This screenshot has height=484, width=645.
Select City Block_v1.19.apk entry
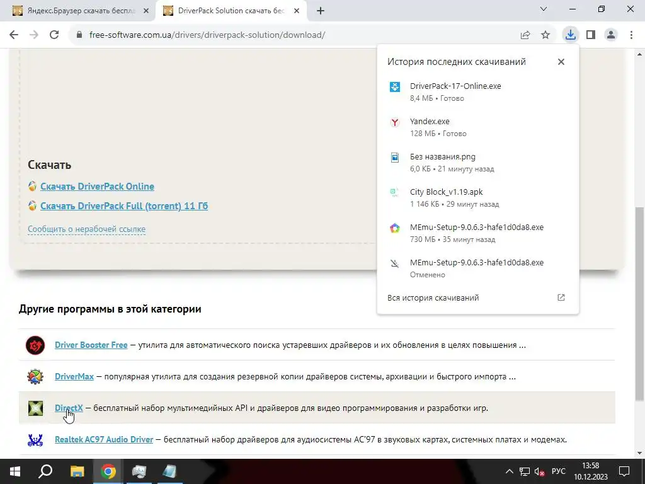pyautogui.click(x=477, y=198)
